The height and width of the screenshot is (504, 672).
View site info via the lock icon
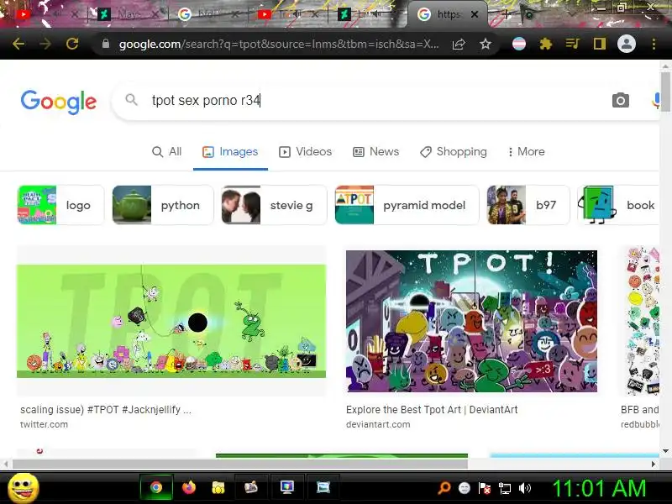pyautogui.click(x=106, y=44)
